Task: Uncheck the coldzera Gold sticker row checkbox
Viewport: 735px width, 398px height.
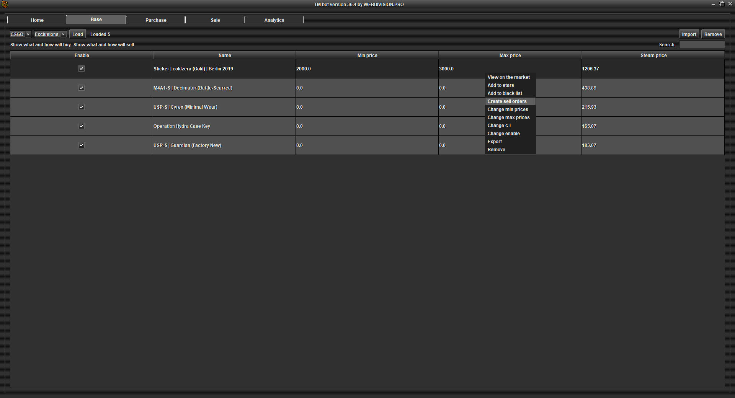Action: (x=82, y=69)
